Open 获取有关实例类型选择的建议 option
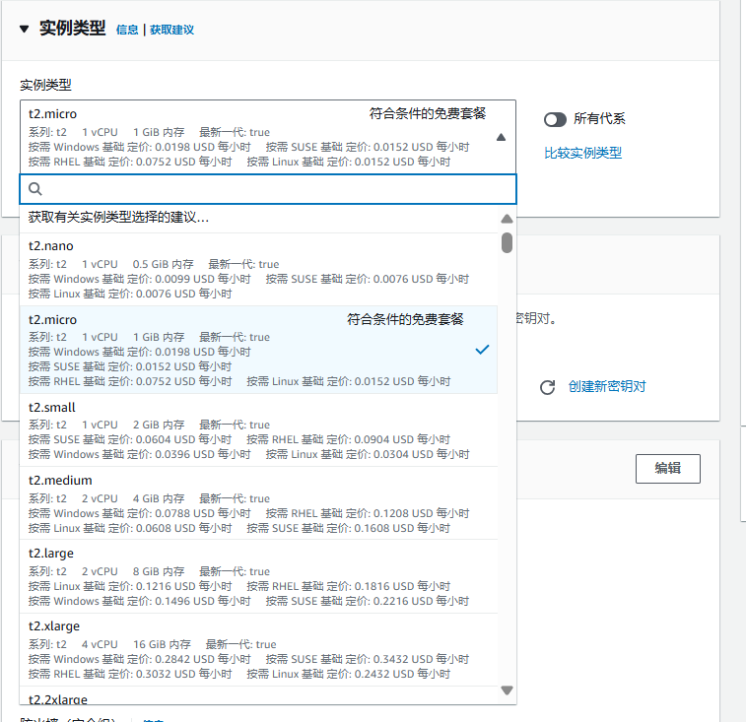Image resolution: width=746 pixels, height=722 pixels. pos(118,217)
